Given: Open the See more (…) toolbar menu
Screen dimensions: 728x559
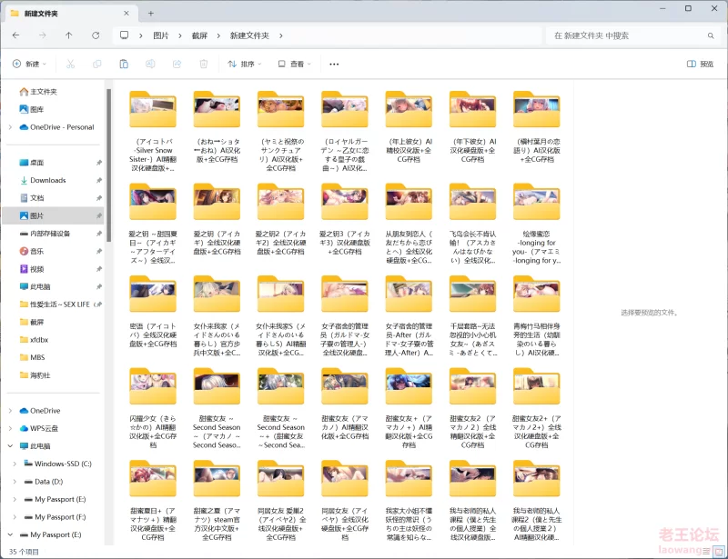Looking at the screenshot, I should (334, 64).
